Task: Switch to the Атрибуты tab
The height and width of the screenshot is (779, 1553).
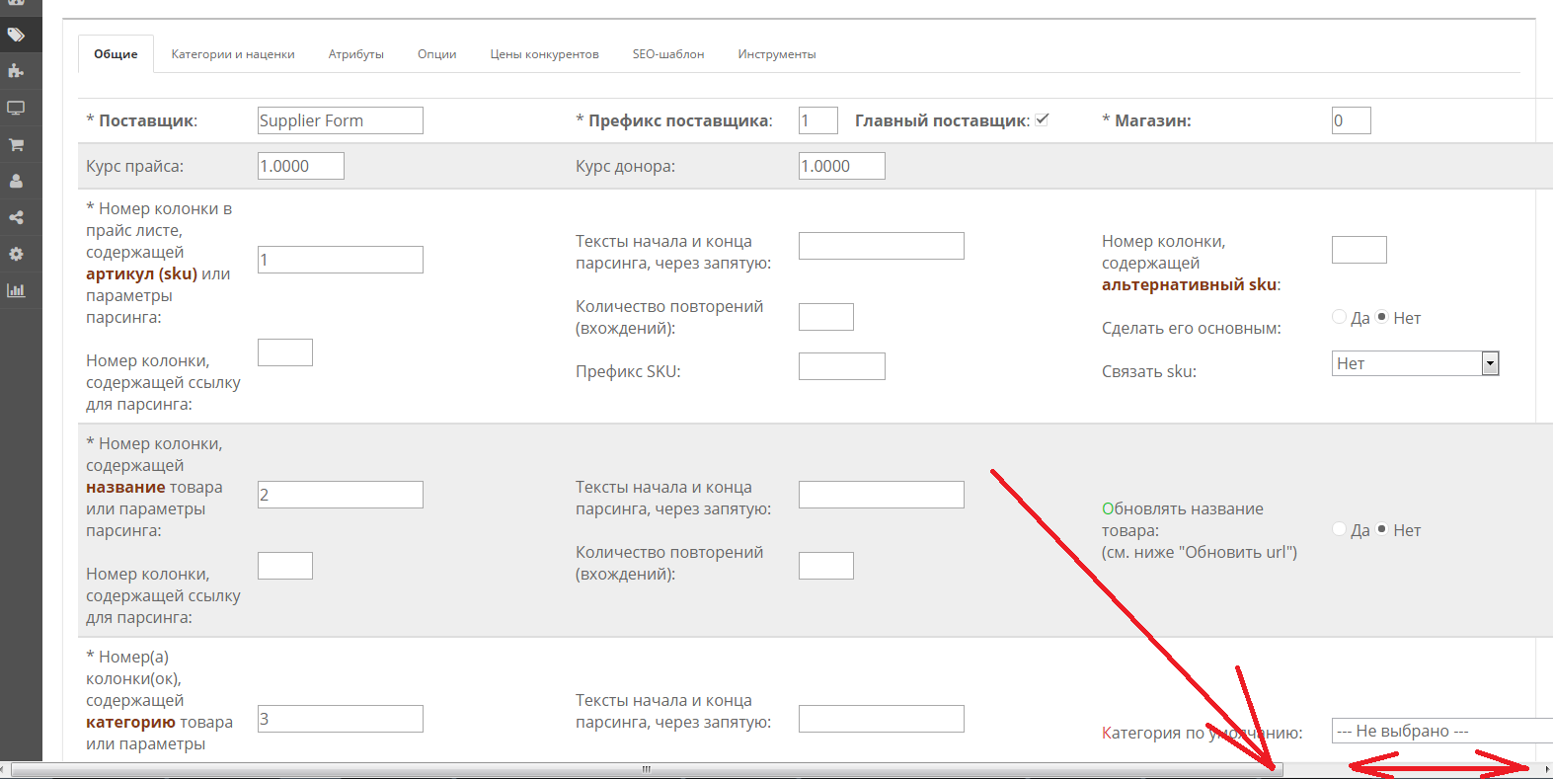Action: [x=355, y=54]
